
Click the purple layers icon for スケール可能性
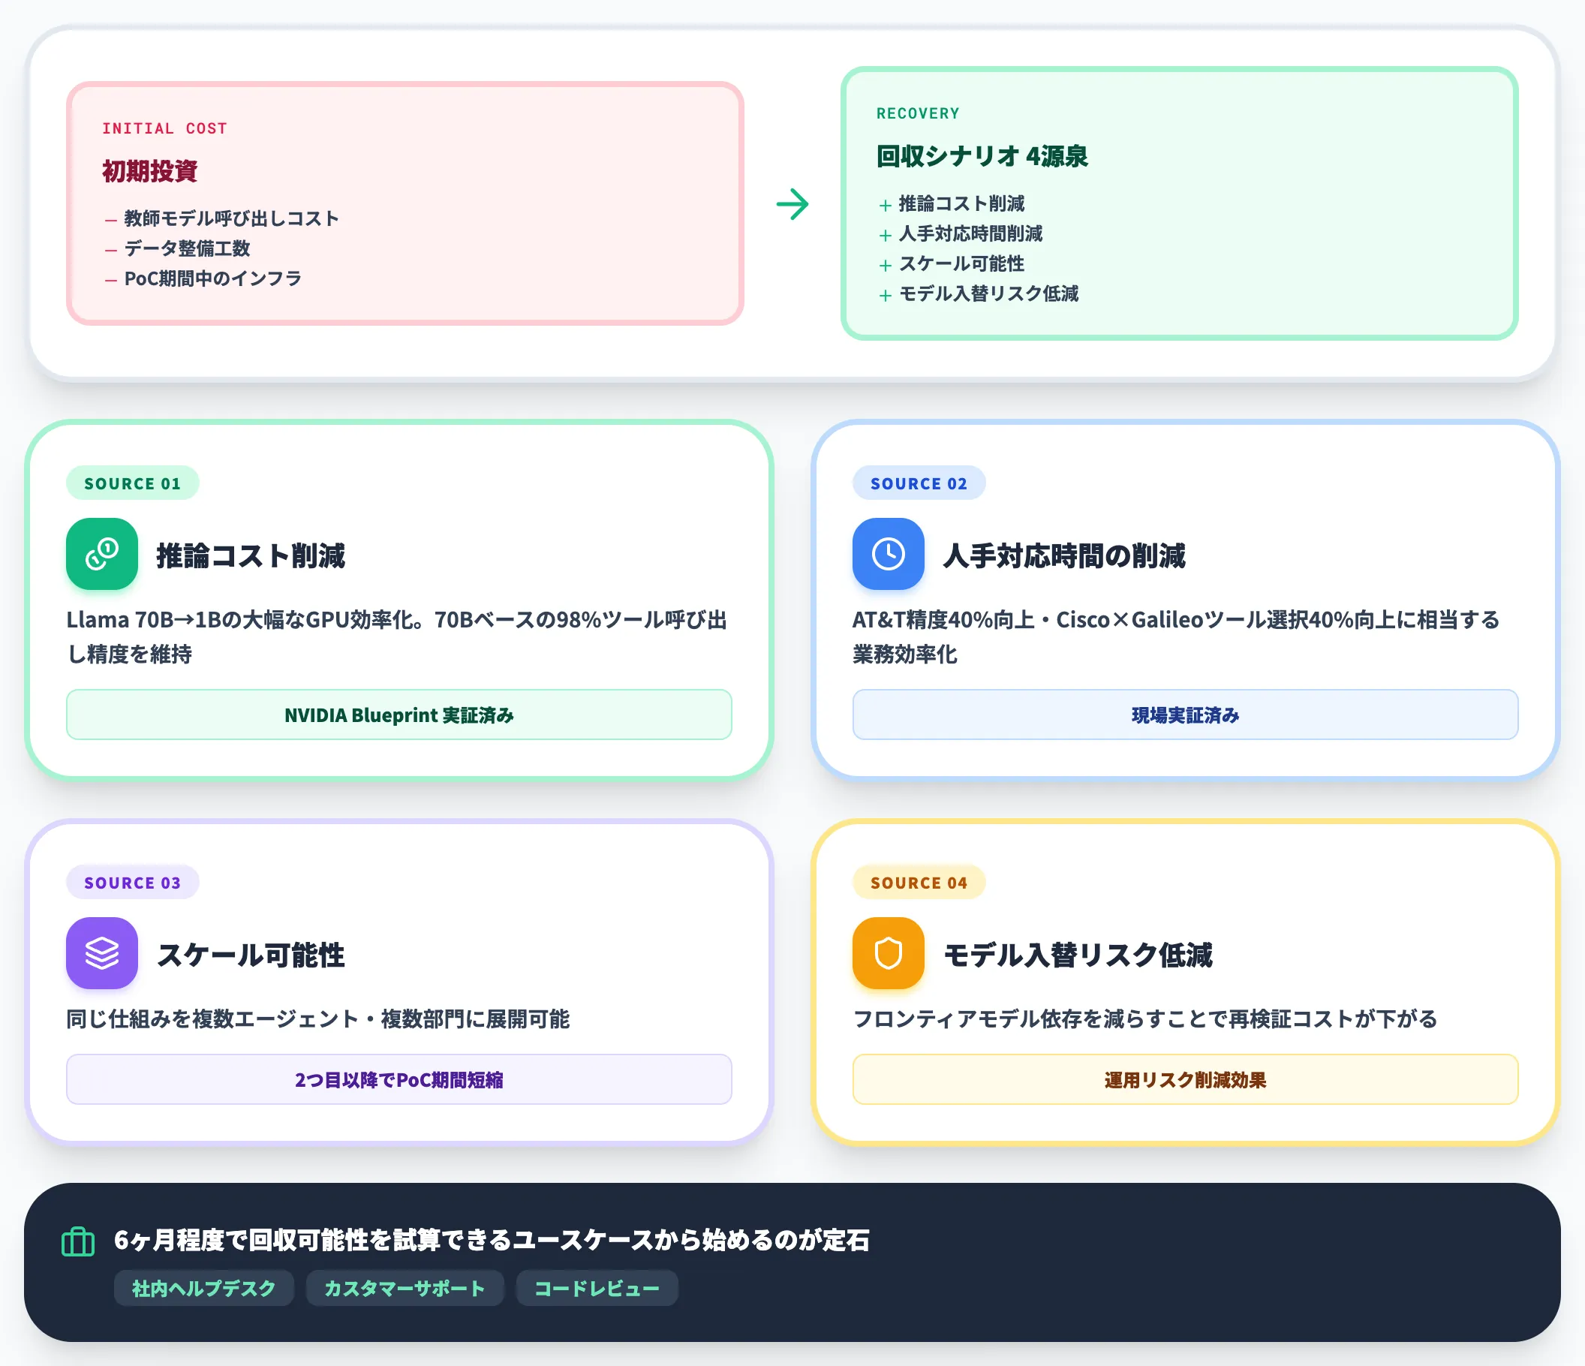[x=102, y=953]
